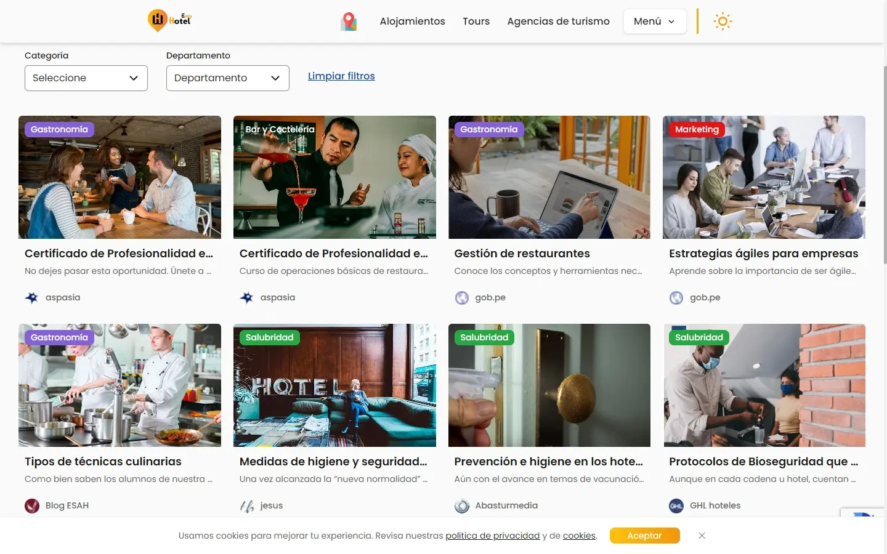Open the Estrategias ágiles para empresas thumbnail
Screen dimensions: 887x554
[764, 177]
